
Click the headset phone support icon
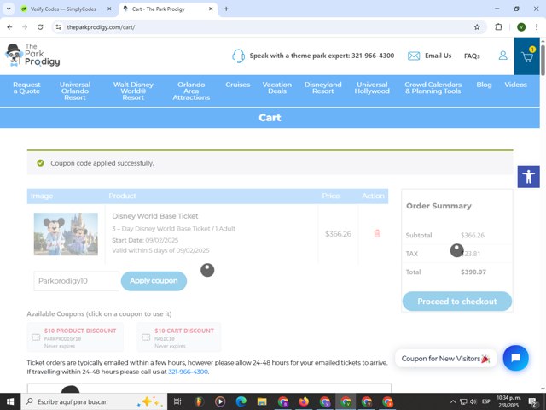[239, 56]
